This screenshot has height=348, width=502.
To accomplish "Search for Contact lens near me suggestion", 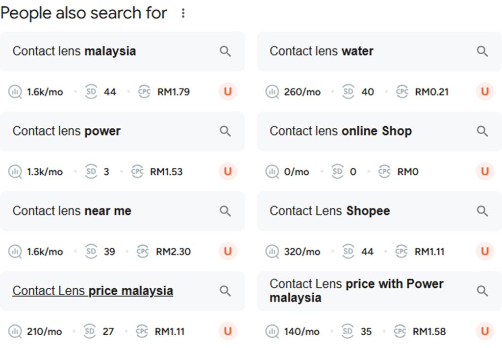I will coord(72,211).
